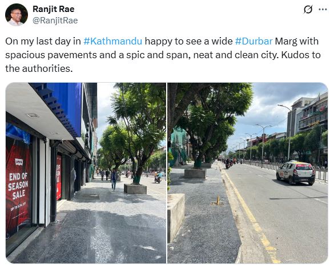334x268 pixels.
Task: Click the small second red sale poster
Action: coord(59,177)
